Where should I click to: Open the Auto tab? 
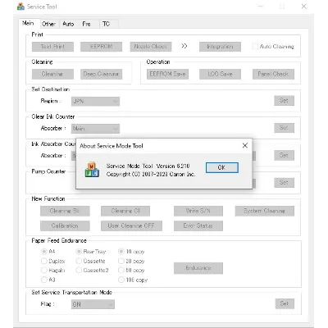pyautogui.click(x=68, y=24)
